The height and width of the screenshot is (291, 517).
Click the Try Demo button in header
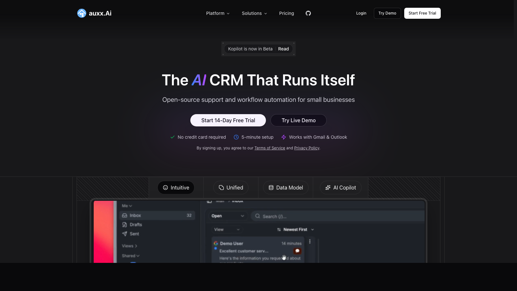click(387, 13)
